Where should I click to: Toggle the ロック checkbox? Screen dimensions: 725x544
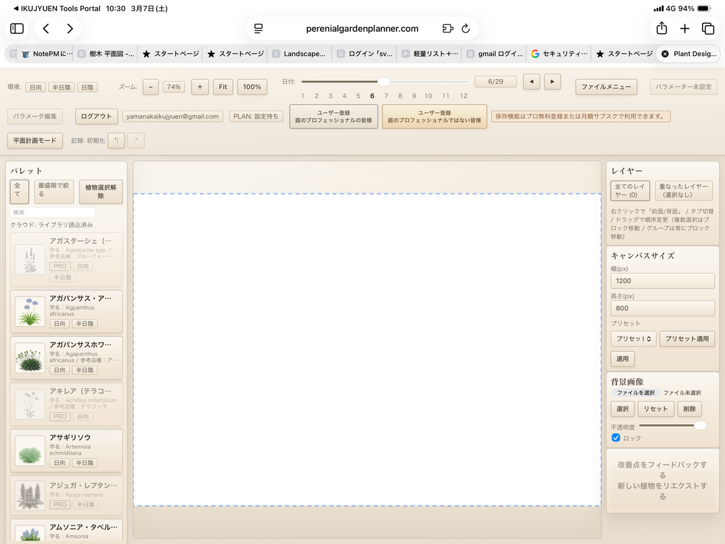coord(616,438)
